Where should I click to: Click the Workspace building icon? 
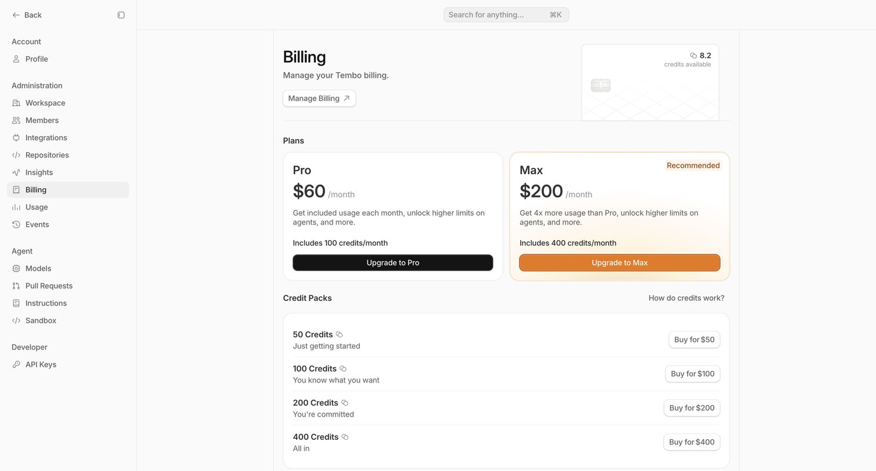16,103
